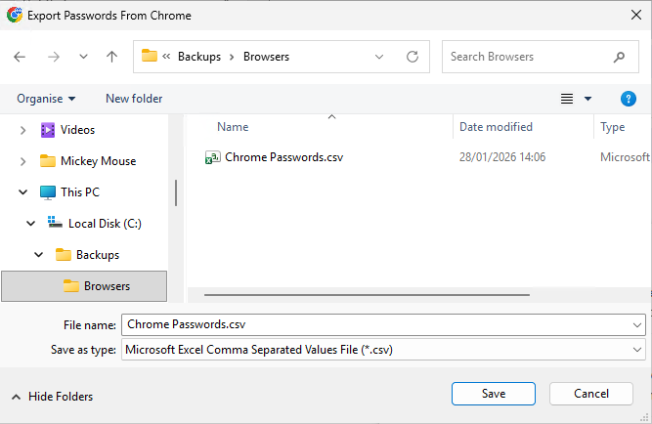Select the Chrome Passwords.csv file
The image size is (652, 424).
[284, 157]
